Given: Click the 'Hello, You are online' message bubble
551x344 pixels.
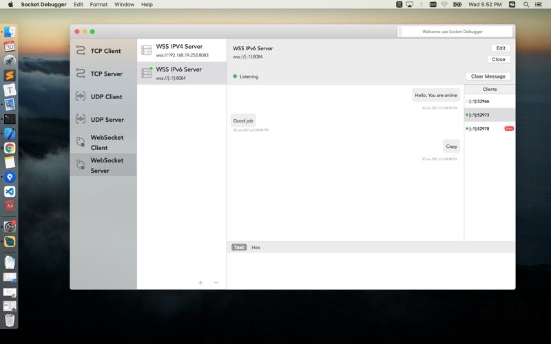Looking at the screenshot, I should pos(436,95).
